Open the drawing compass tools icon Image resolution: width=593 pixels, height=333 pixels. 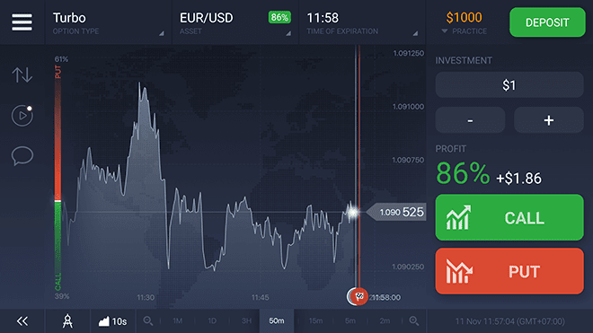[x=67, y=321]
